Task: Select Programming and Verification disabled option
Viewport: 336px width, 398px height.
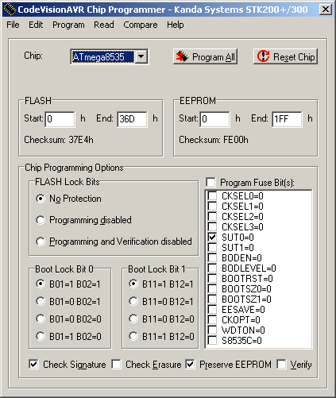Action: (41, 242)
